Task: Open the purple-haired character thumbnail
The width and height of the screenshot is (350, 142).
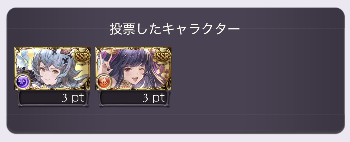Action: coord(133,69)
